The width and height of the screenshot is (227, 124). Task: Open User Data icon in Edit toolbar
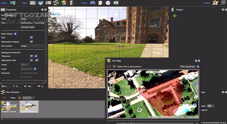[48, 3]
